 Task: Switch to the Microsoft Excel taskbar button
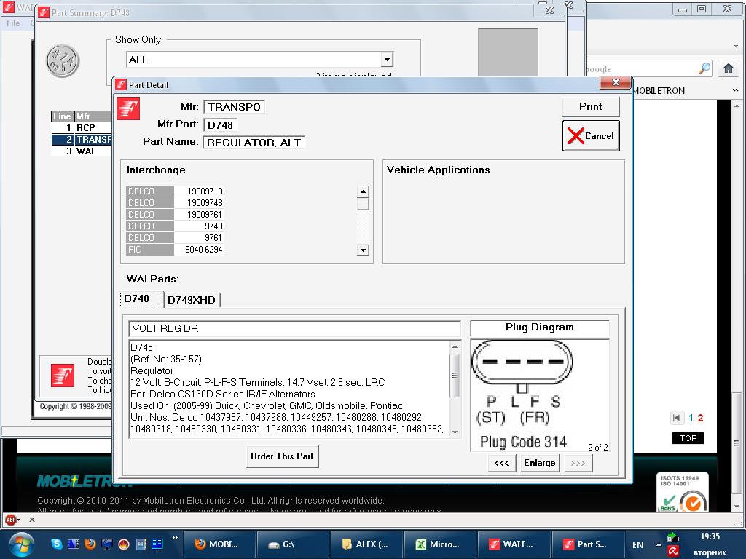pos(439,544)
